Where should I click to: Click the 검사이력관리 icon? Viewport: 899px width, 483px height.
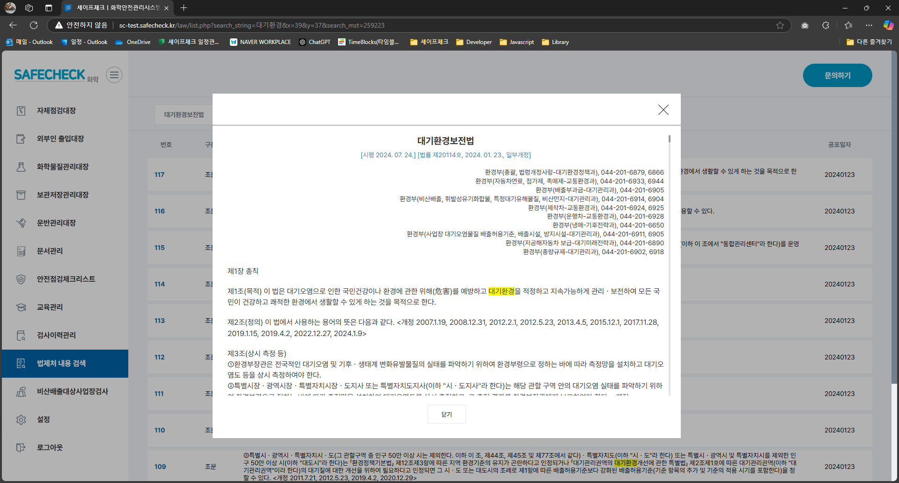coord(21,335)
